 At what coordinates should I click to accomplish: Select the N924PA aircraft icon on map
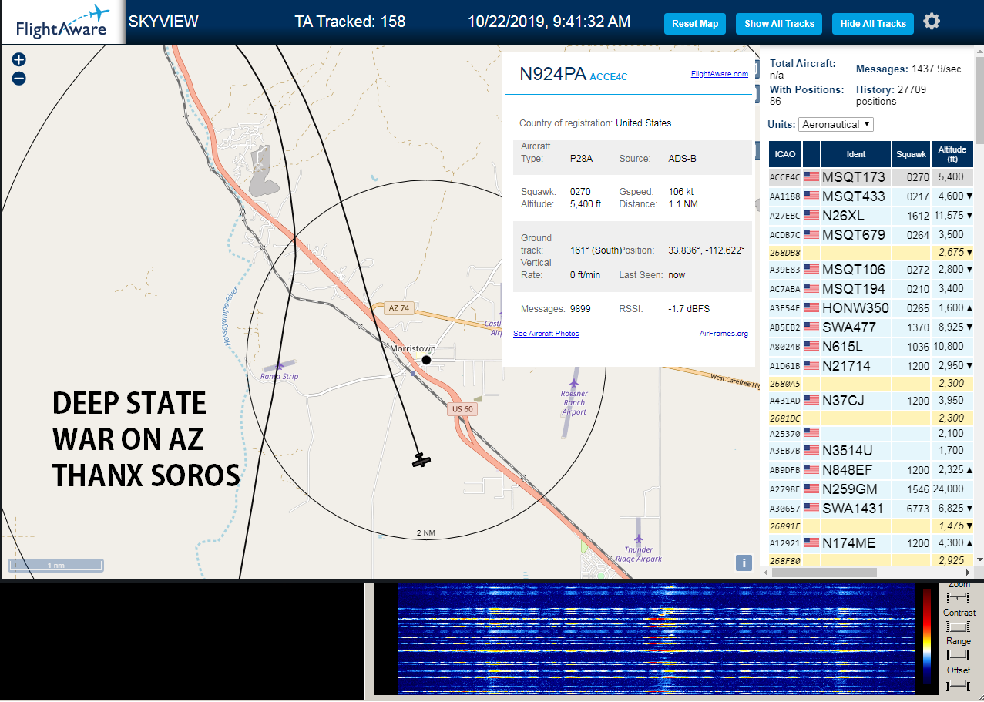pos(421,460)
